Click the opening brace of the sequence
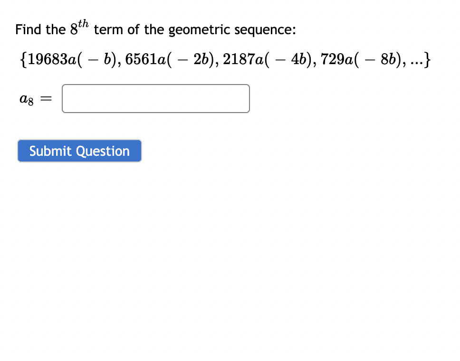The height and width of the screenshot is (361, 460). coord(23,59)
